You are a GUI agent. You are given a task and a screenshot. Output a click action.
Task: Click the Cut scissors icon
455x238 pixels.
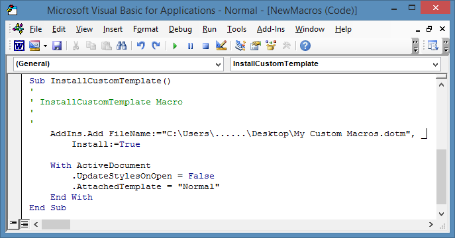76,46
